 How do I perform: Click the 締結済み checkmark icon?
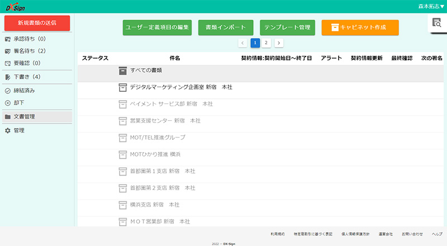(8, 91)
